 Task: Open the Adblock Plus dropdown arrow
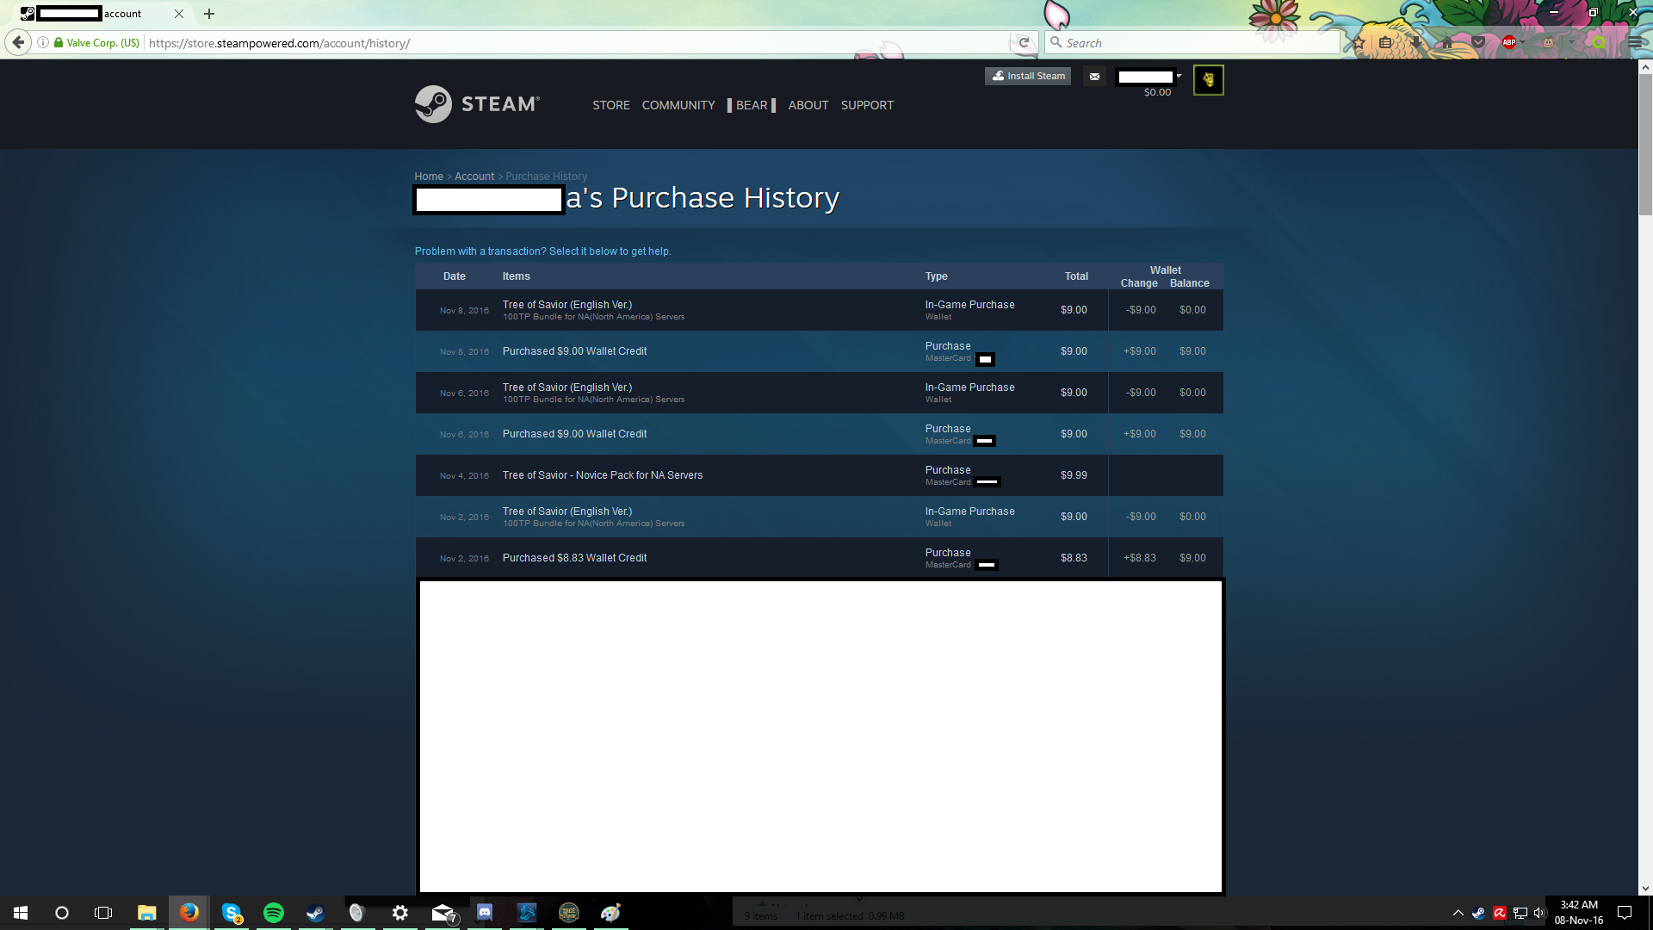point(1523,42)
